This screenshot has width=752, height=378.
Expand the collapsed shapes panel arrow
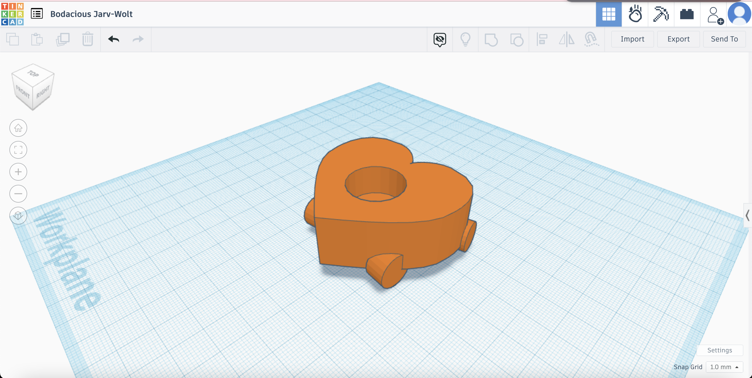coord(747,216)
